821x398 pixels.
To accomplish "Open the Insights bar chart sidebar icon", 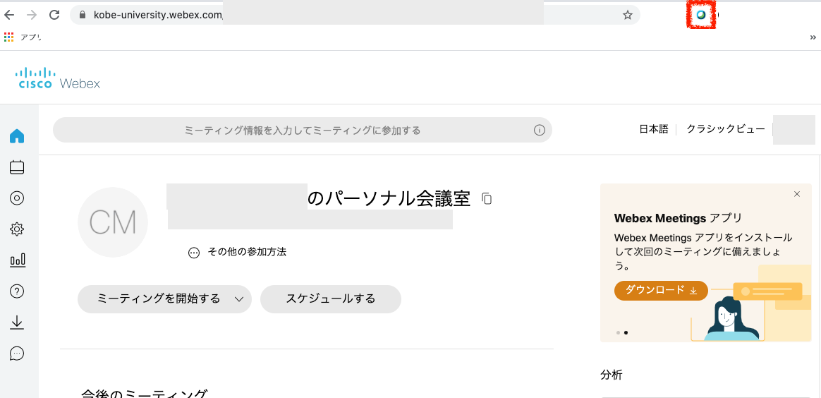I will point(17,260).
